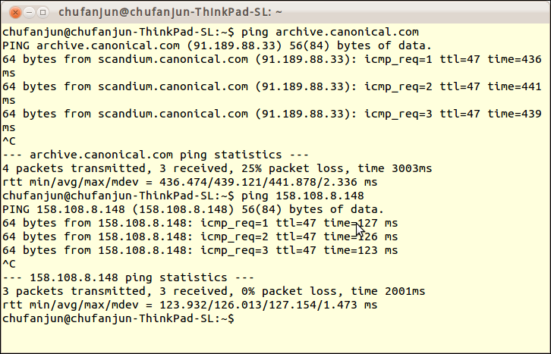The height and width of the screenshot is (354, 551).
Task: Click the first ^C interrupt line
Action: pyautogui.click(x=9, y=141)
